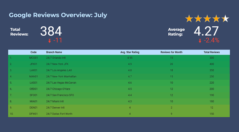Click 24/7 Los Angeles LAX branch name
The image size is (239, 132).
tap(59, 70)
